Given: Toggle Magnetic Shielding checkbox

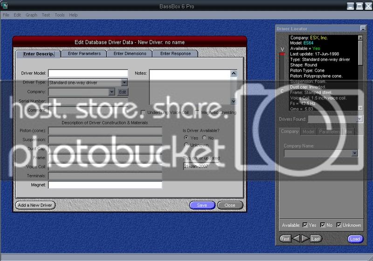Looking at the screenshot, I should 197,112.
